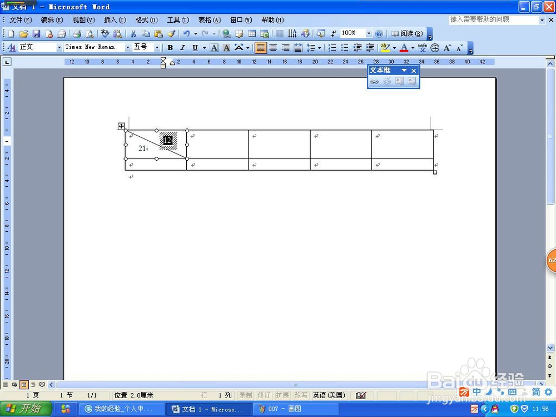556x417 pixels.
Task: Copy the selection
Action: click(146, 34)
